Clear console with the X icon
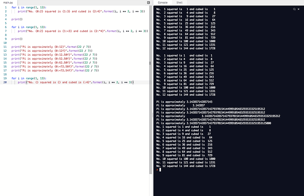 298,9
